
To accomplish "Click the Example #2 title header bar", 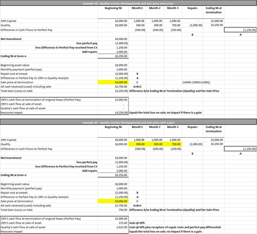I will click(x=128, y=123).
